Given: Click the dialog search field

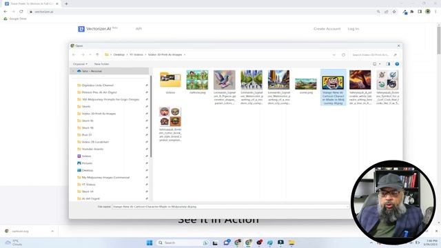Looking at the screenshot, I should (x=375, y=55).
